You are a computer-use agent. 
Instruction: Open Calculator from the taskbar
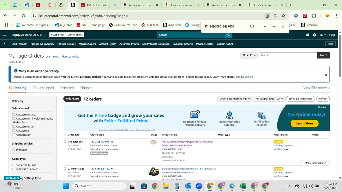[x=177, y=186]
